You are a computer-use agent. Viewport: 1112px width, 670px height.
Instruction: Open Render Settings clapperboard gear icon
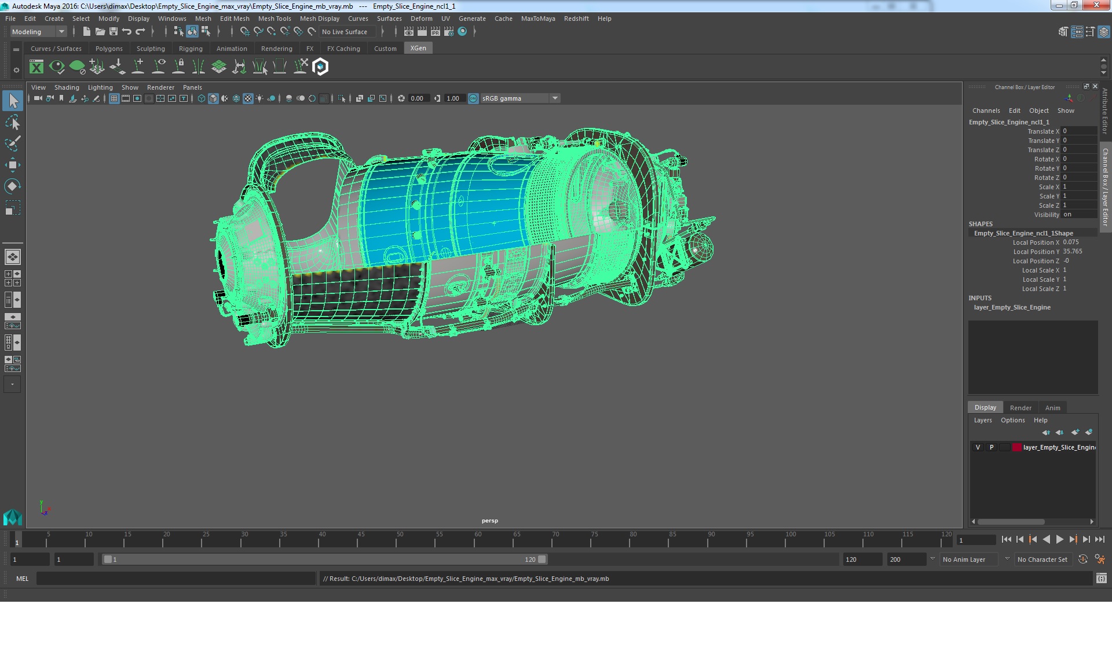point(448,32)
